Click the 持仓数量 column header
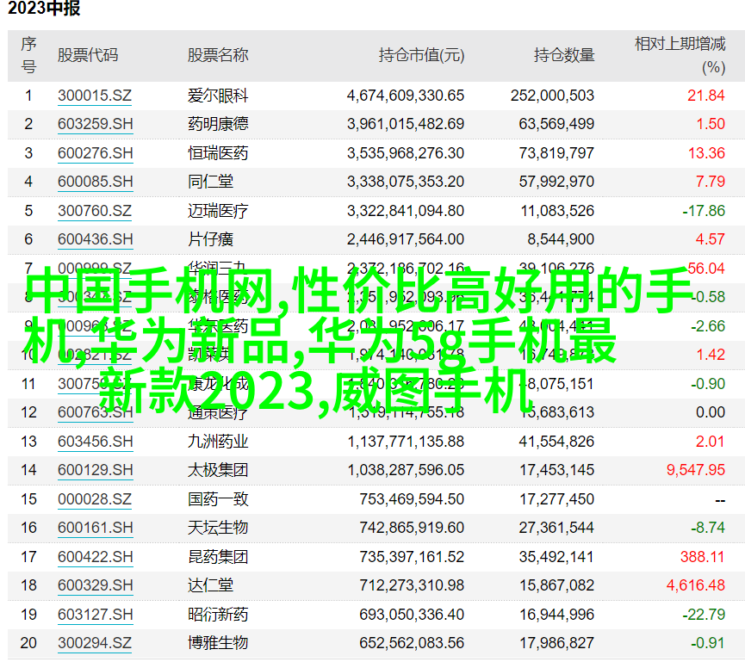The height and width of the screenshot is (668, 745). 564,55
